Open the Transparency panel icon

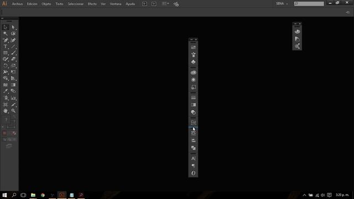pos(193,112)
